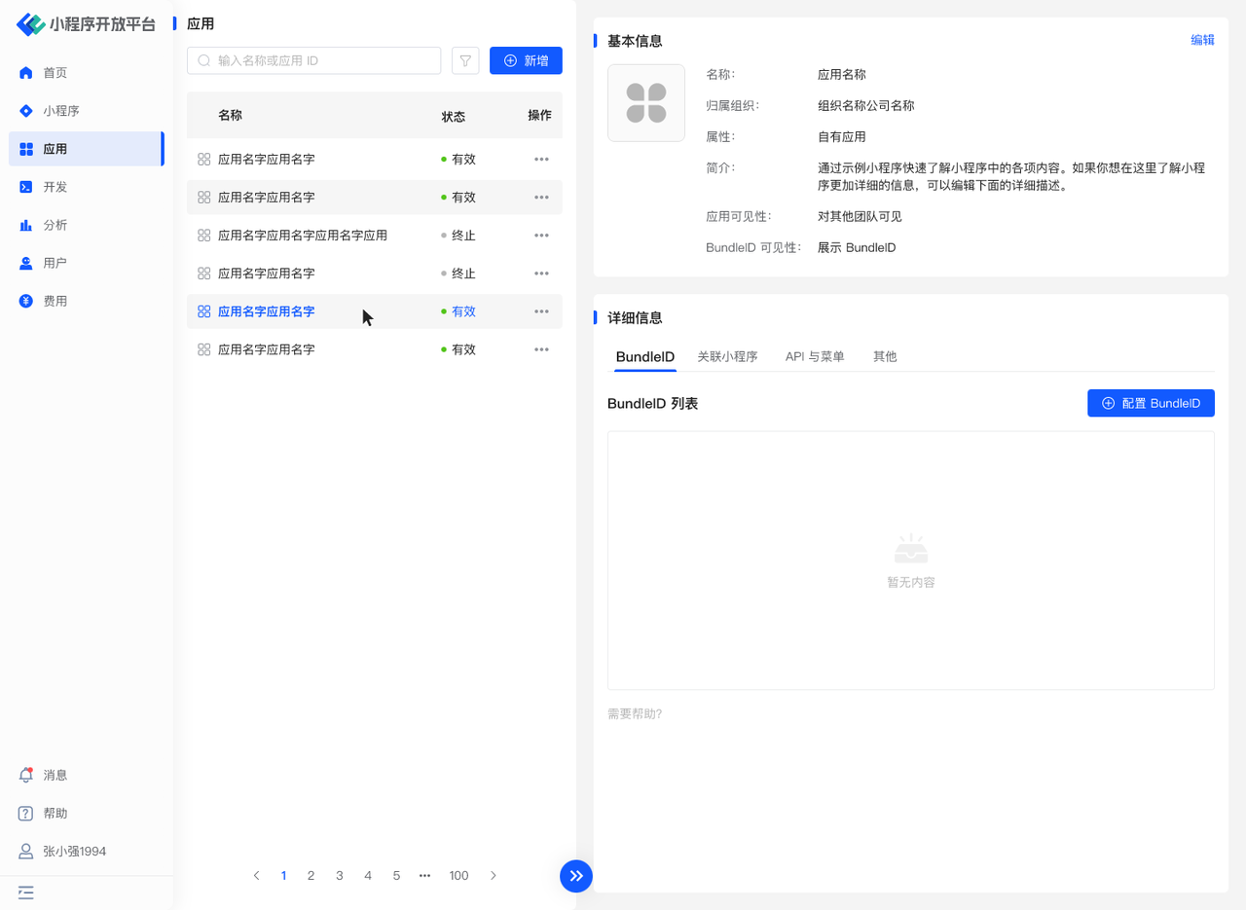
Task: Focus the app name or ID search field
Action: pyautogui.click(x=321, y=60)
